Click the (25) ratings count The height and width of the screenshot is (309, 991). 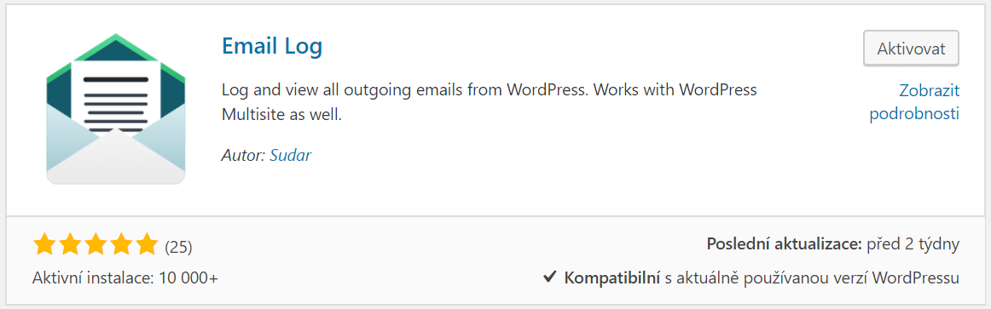[178, 247]
